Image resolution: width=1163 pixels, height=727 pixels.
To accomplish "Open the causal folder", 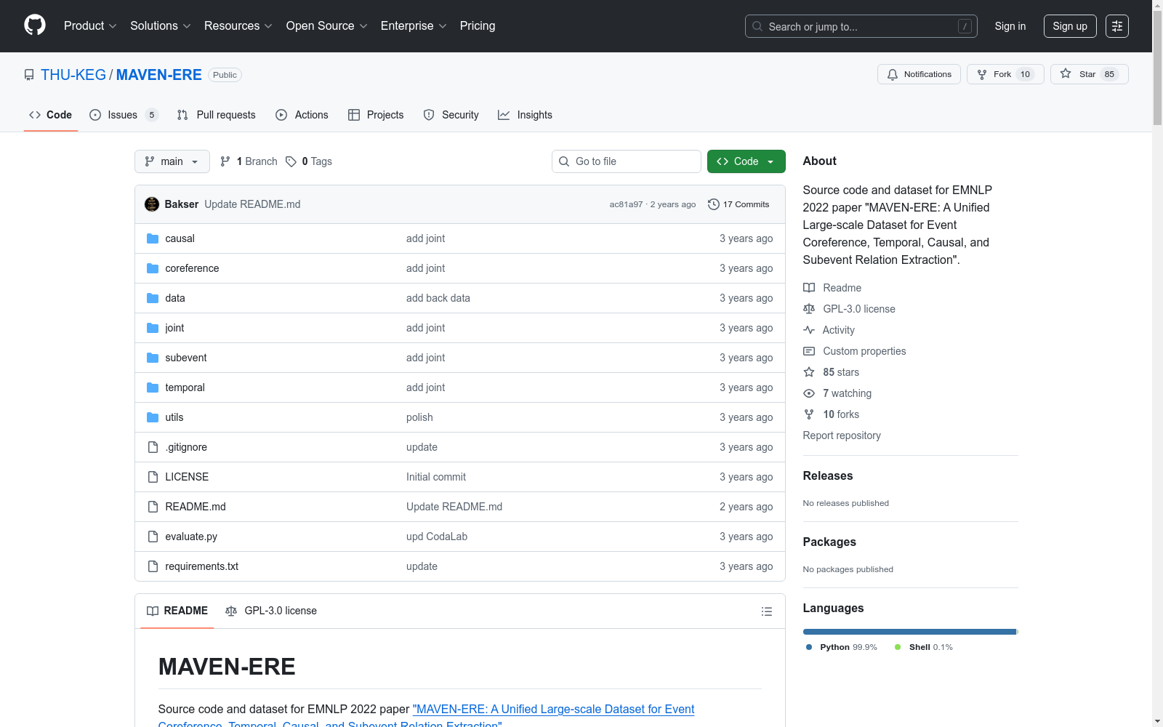I will [180, 238].
